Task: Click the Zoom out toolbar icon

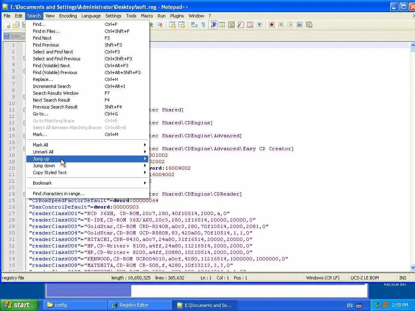Action: [160, 25]
